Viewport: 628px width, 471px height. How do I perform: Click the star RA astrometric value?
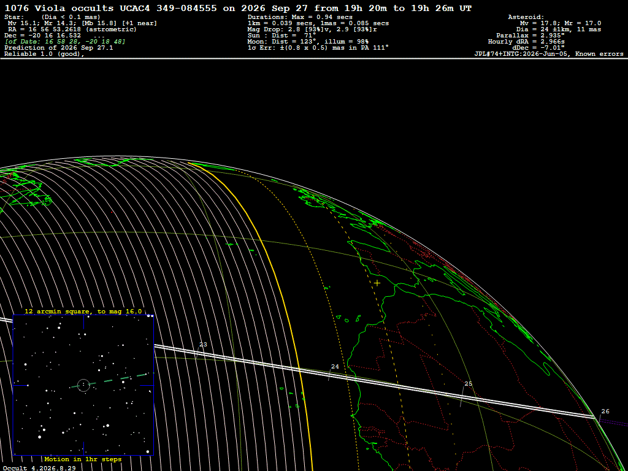[72, 29]
